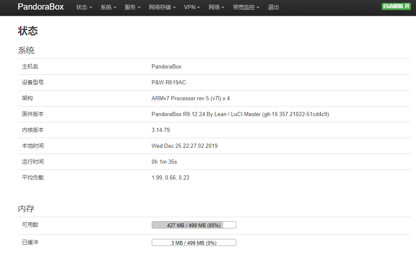
Task: Expand the 服务 menu
Action: coord(133,8)
